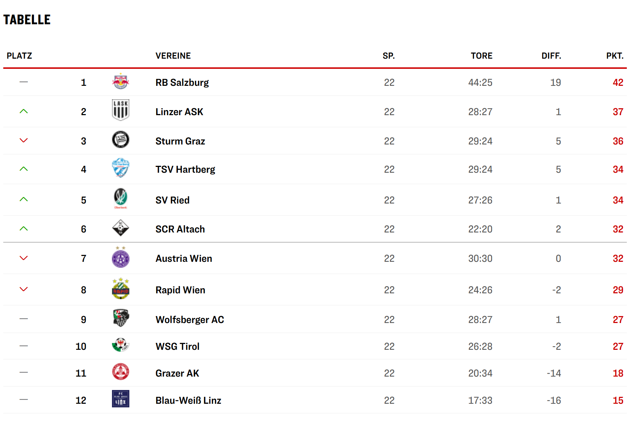Click the DIFF. column header
The width and height of the screenshot is (629, 432).
click(x=551, y=56)
